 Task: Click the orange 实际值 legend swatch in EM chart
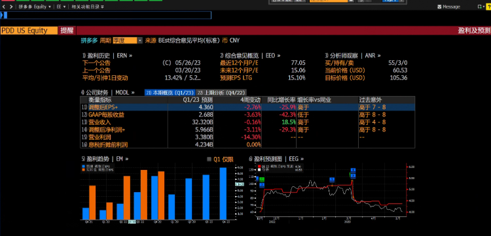point(83,169)
